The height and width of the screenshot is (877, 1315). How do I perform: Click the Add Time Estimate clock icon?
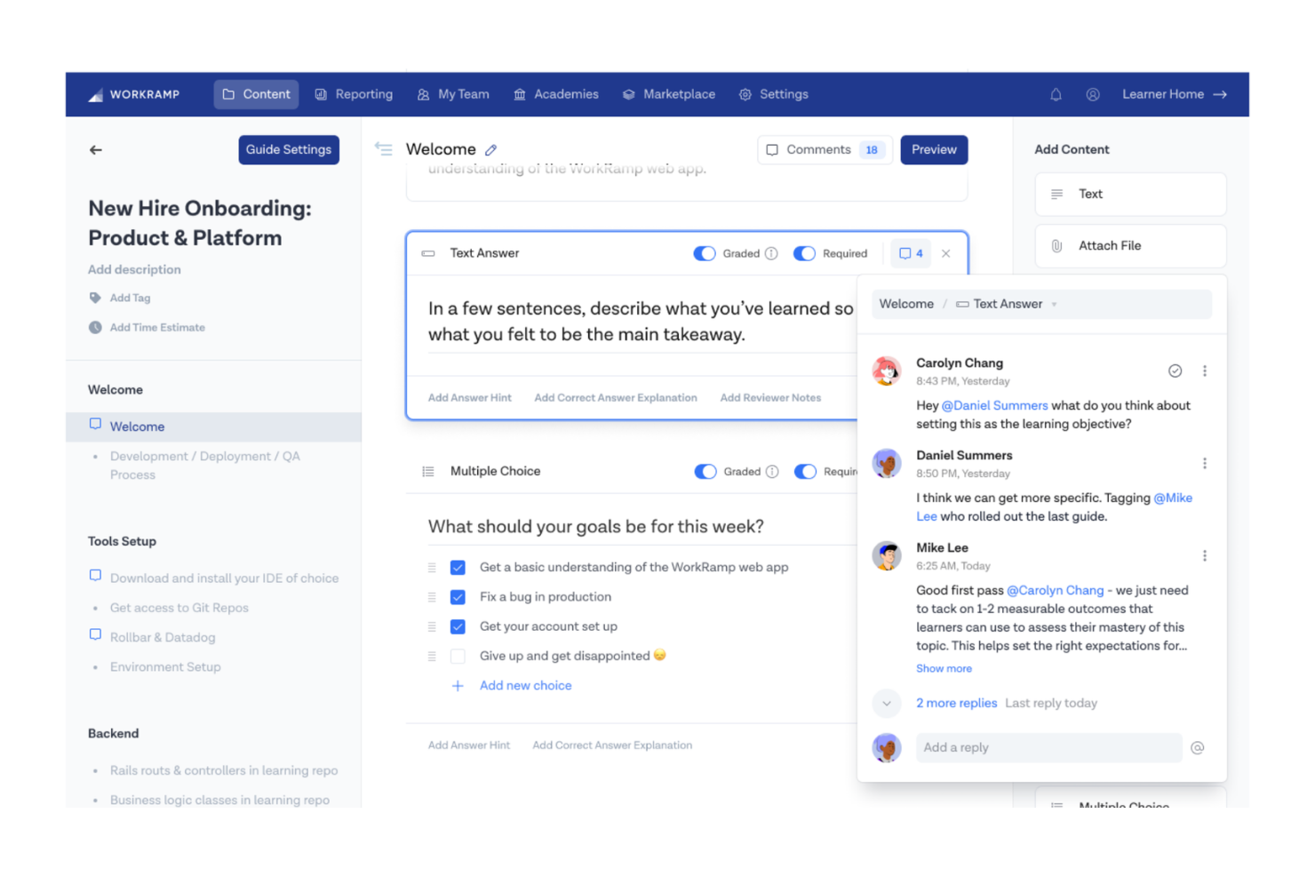tap(96, 327)
